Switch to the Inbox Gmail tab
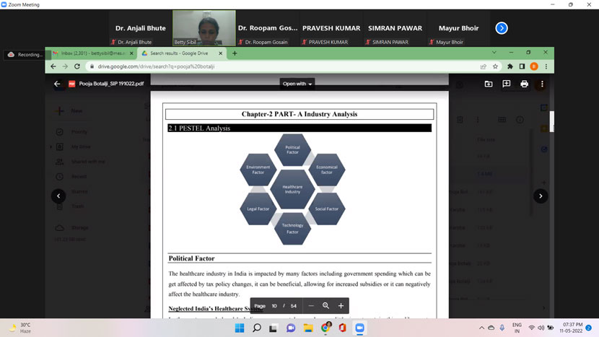This screenshot has width=599, height=337. tap(89, 53)
